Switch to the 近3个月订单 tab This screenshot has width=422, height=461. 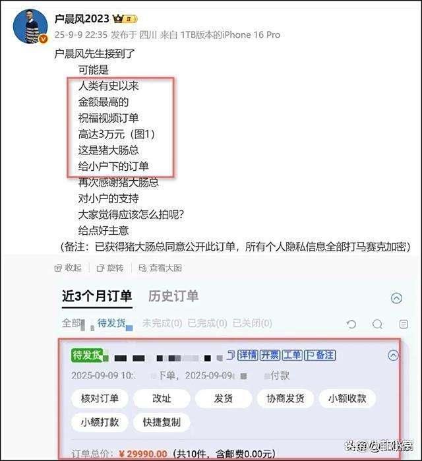click(97, 296)
